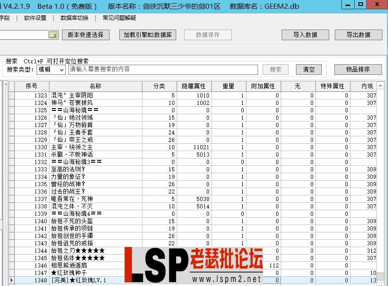
Task: Click the folder browse icon
Action: tap(53, 35)
